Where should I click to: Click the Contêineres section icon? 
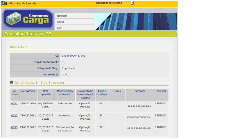click(12, 82)
